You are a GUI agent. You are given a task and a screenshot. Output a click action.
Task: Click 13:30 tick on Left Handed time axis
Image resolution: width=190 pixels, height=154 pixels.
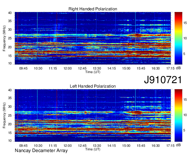click(97, 146)
